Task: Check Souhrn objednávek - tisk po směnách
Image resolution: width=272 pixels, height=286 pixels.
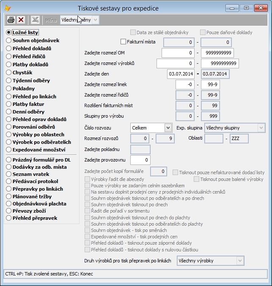Action: (88, 230)
